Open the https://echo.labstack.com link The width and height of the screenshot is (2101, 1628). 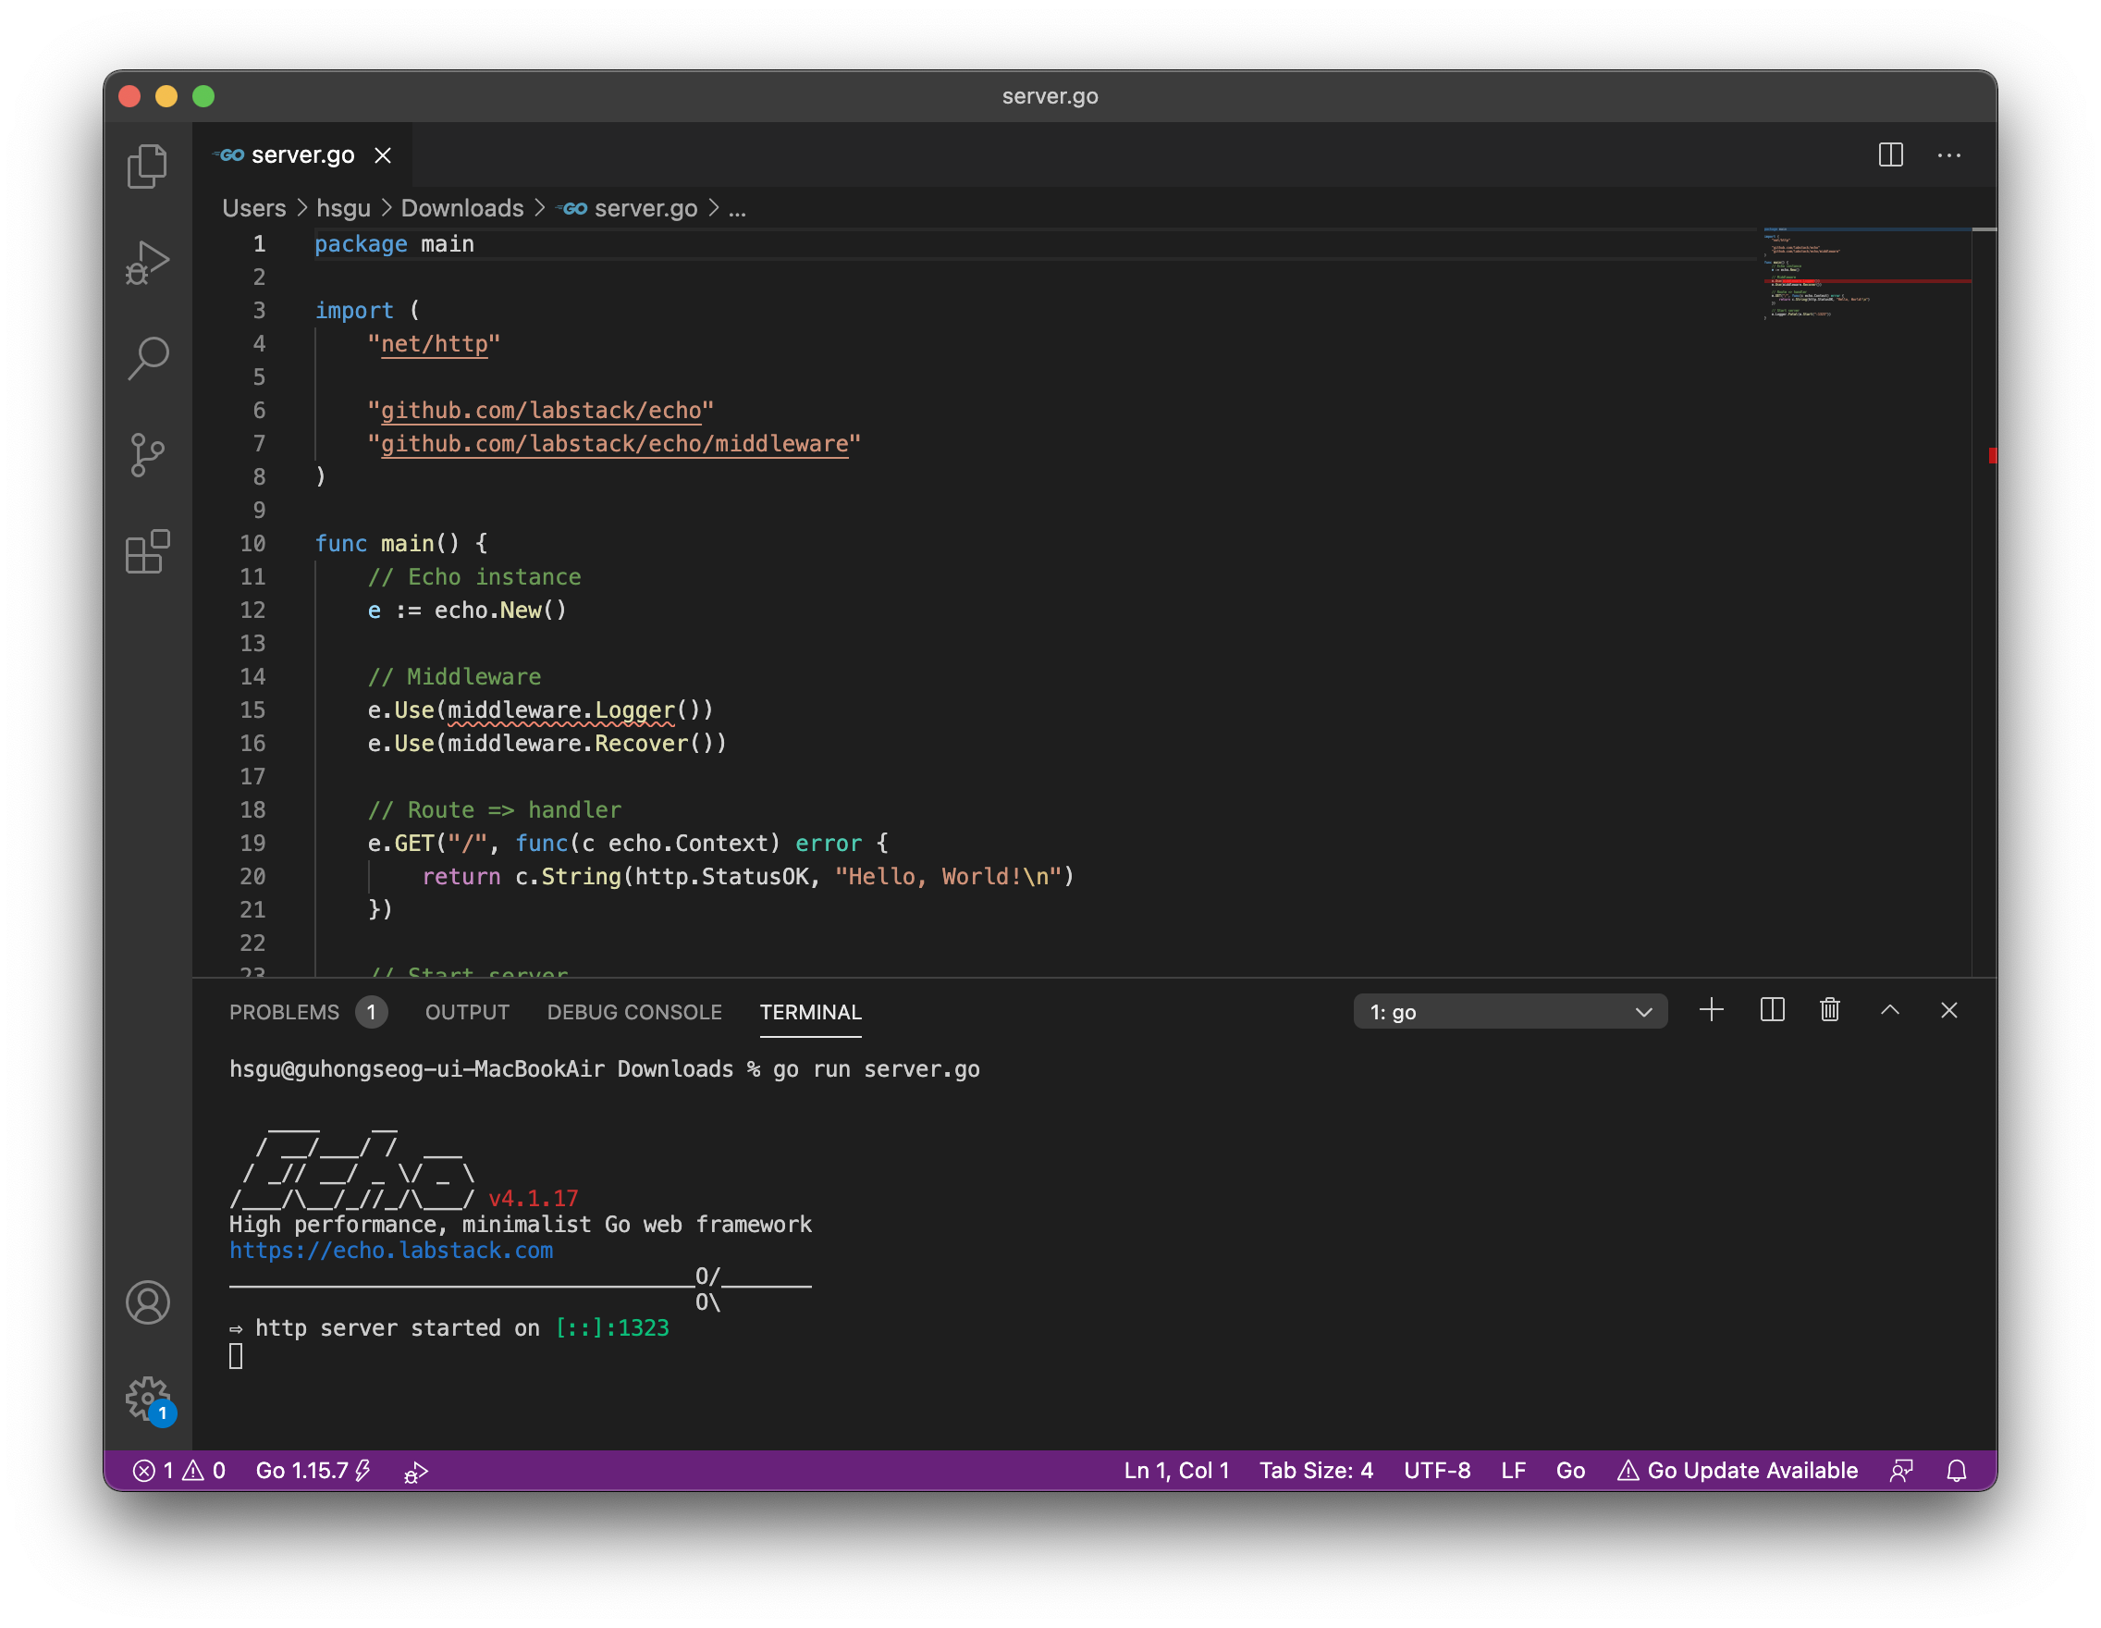(x=390, y=1250)
